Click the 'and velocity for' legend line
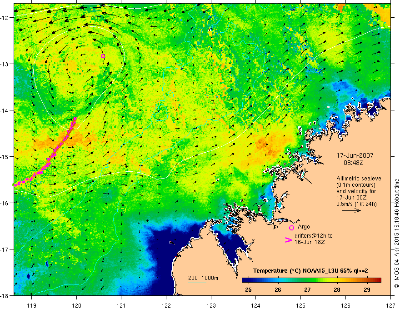Viewport: 400px width, 309px height. pyautogui.click(x=356, y=191)
